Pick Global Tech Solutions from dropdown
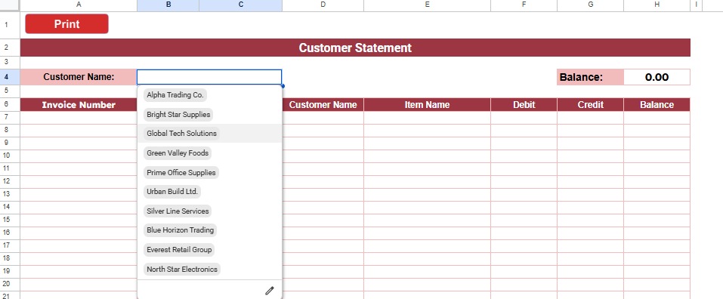Image resolution: width=723 pixels, height=299 pixels. 181,133
